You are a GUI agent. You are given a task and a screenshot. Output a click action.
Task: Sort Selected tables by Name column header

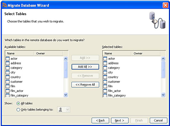pyautogui.click(x=117, y=53)
